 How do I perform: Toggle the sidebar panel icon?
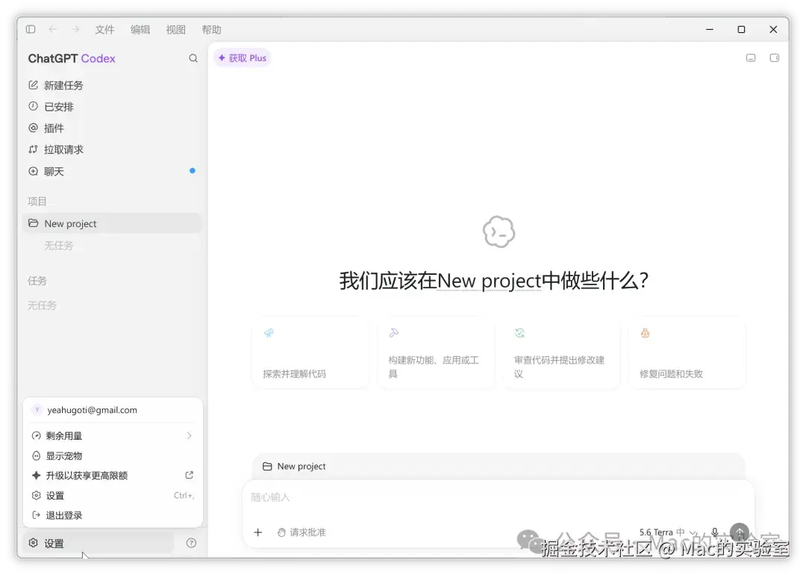coord(31,29)
